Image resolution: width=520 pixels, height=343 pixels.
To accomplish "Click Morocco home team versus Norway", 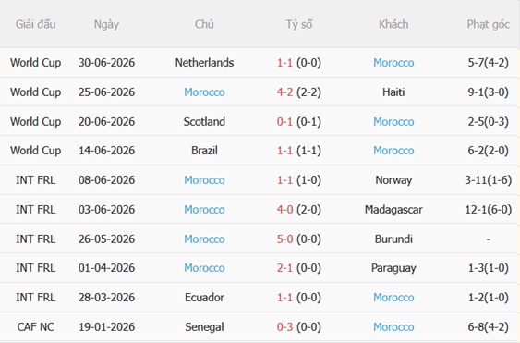I will (204, 180).
